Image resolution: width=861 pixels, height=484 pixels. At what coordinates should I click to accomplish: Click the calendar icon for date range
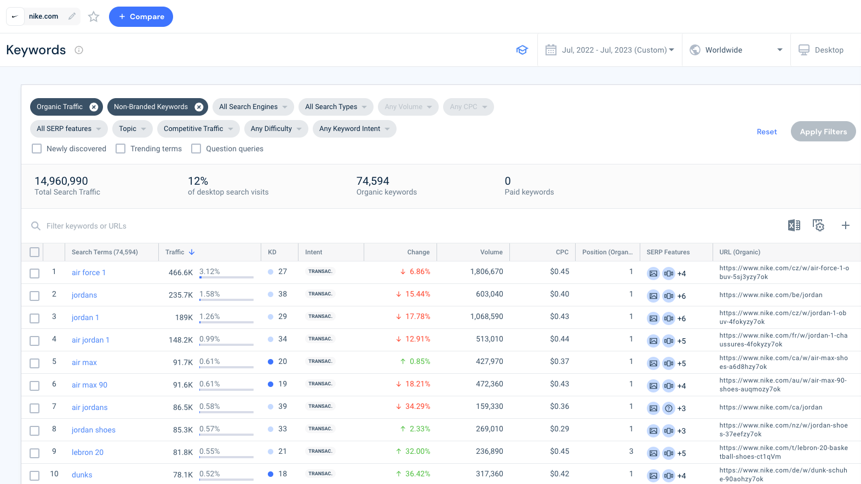(x=551, y=50)
